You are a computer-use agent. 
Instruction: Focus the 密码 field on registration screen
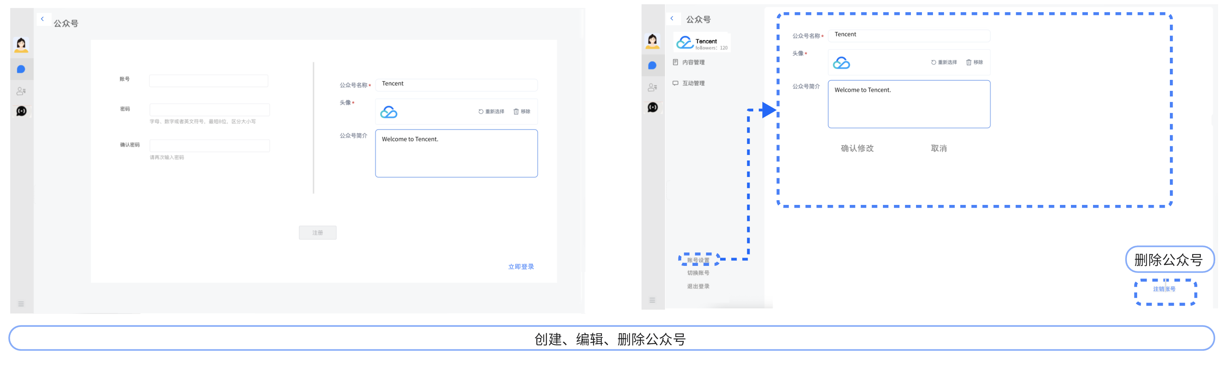point(209,110)
